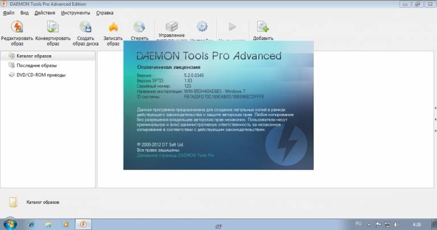Click Конвертировать образ toolbar icon
The width and height of the screenshot is (437, 230).
(53, 27)
